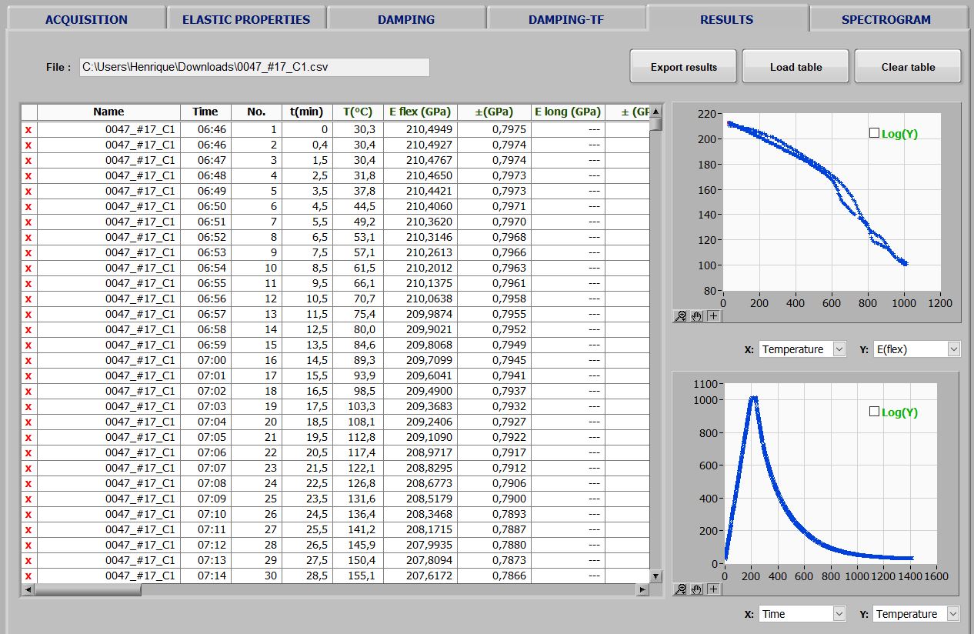Open the lower graph Y axis Temperature dropdown
Screen dimensions: 974x634
click(x=917, y=614)
